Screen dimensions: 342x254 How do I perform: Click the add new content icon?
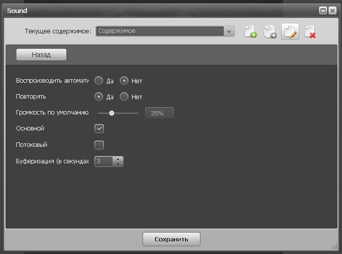251,32
